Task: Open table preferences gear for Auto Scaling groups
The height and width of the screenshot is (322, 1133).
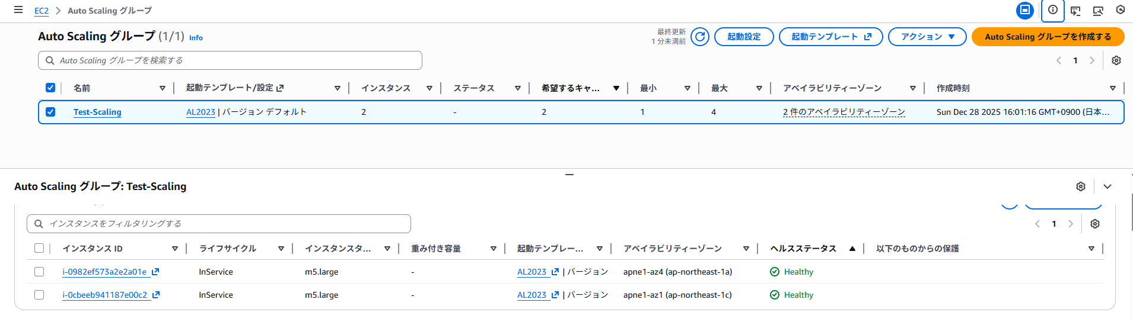Action: (1116, 60)
